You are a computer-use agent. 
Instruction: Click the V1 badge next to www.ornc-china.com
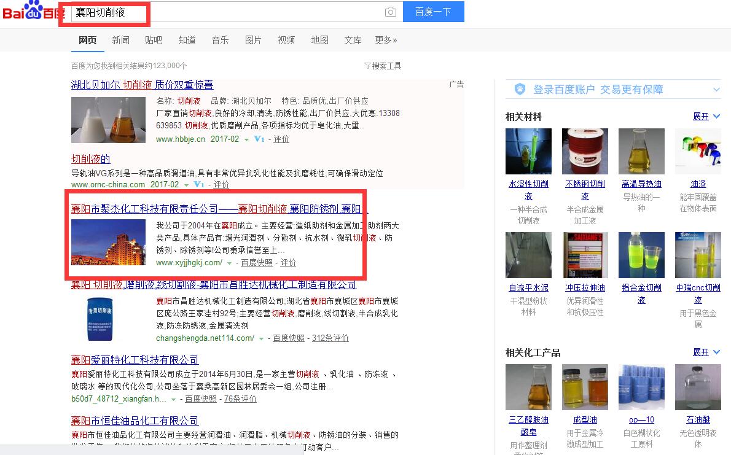pyautogui.click(x=199, y=184)
